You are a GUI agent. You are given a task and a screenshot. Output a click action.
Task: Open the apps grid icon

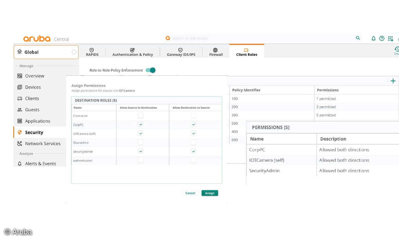pos(390,39)
